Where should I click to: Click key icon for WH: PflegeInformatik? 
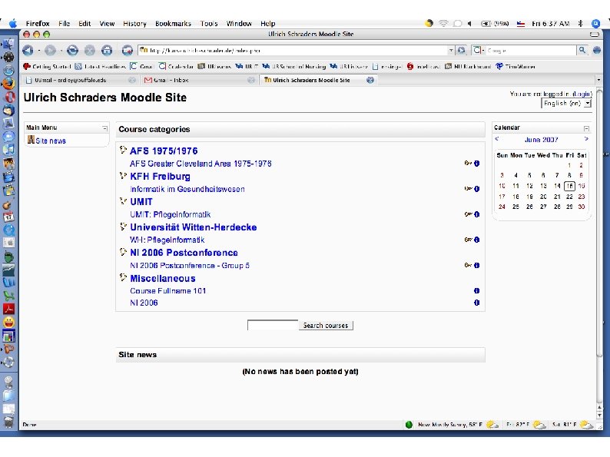[x=468, y=240]
